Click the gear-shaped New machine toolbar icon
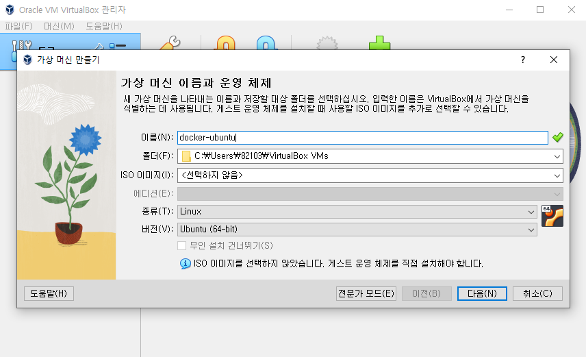The width and height of the screenshot is (586, 357). tap(327, 43)
